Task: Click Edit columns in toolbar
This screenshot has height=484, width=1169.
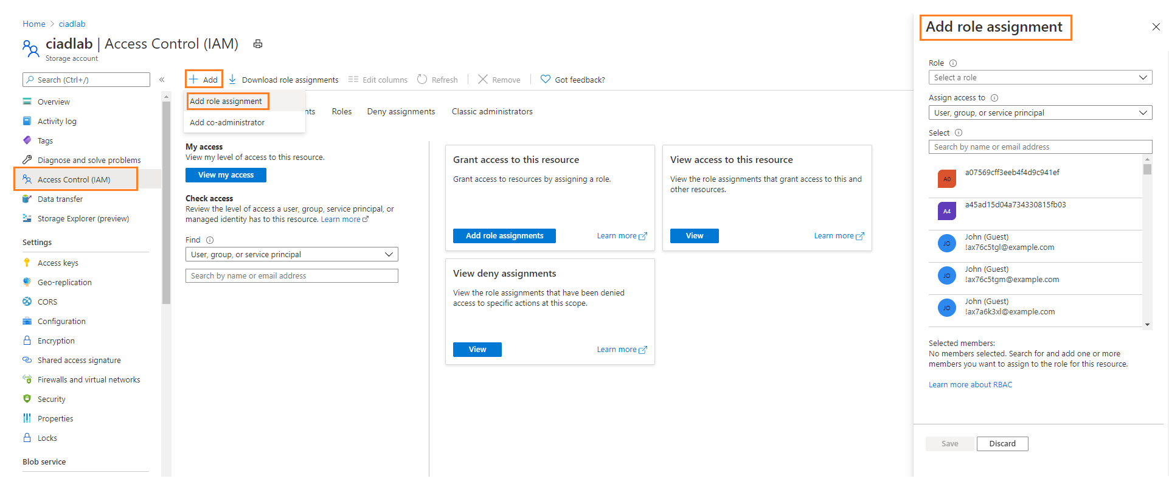Action: click(378, 80)
